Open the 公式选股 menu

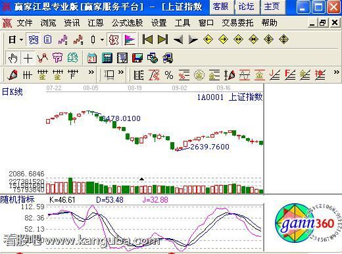(x=127, y=23)
